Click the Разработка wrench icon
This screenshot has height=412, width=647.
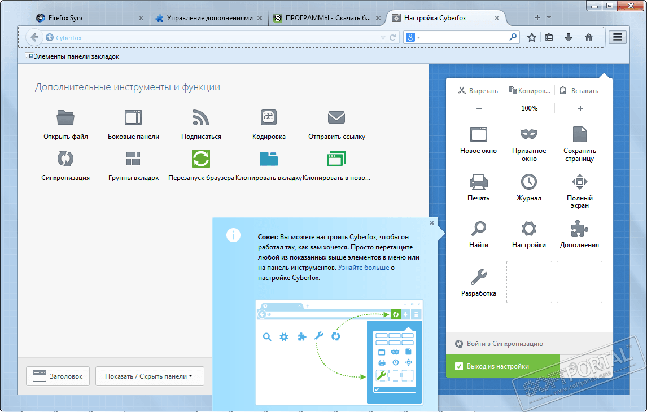point(479,277)
